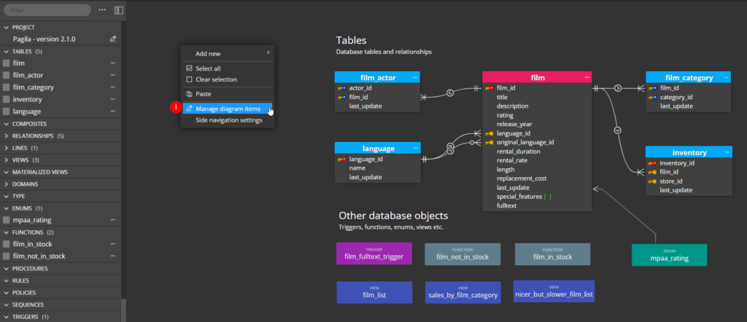This screenshot has width=747, height=322.
Task: Choose Manage diagram items
Action: tap(228, 109)
